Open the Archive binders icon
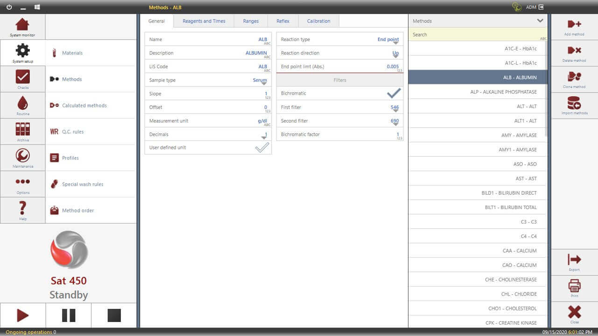This screenshot has height=336, width=598. [x=22, y=129]
